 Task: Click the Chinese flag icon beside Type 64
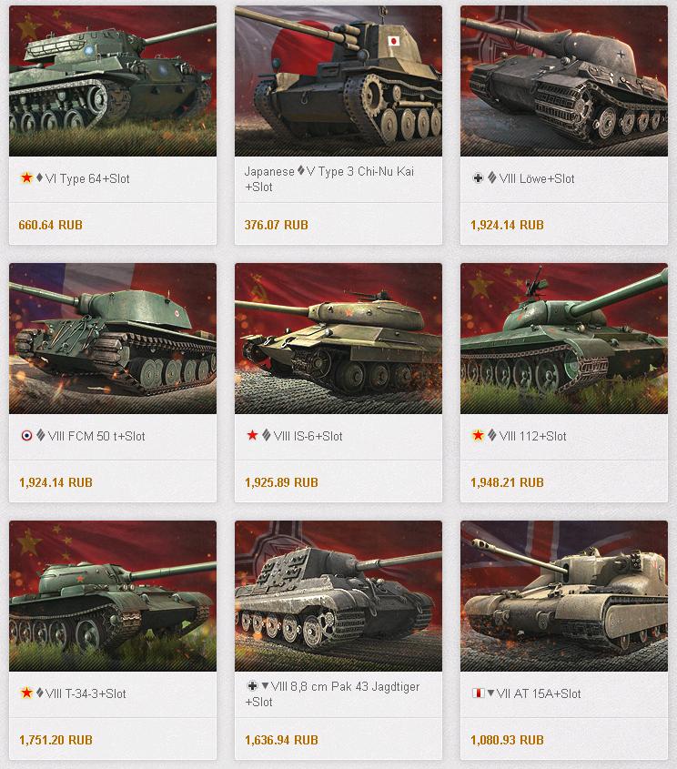pyautogui.click(x=26, y=178)
